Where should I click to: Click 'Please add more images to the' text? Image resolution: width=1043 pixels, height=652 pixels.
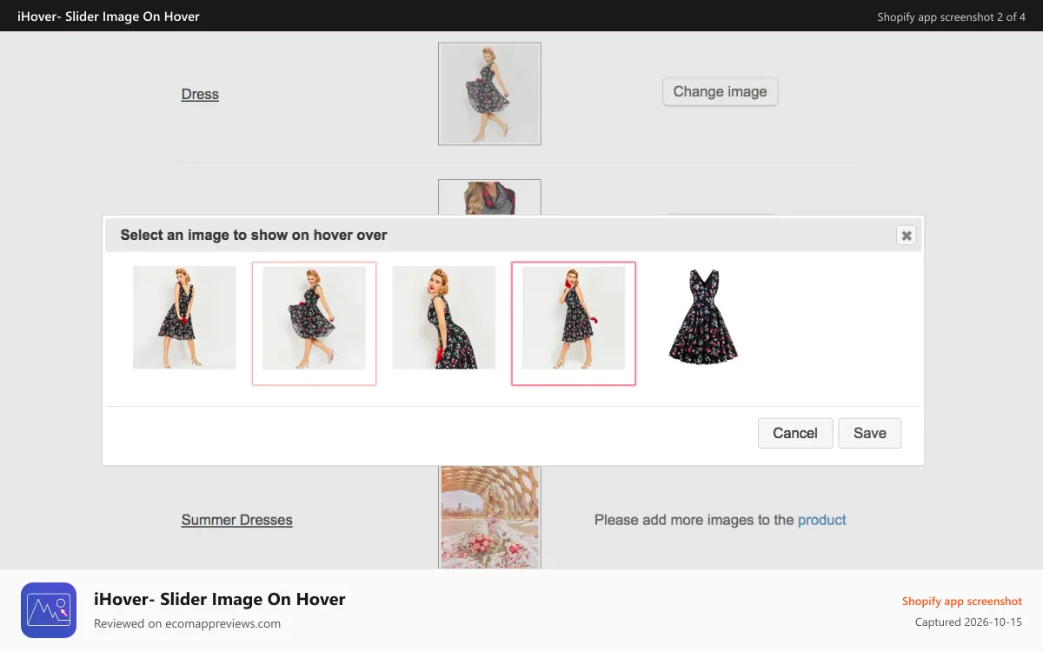694,520
